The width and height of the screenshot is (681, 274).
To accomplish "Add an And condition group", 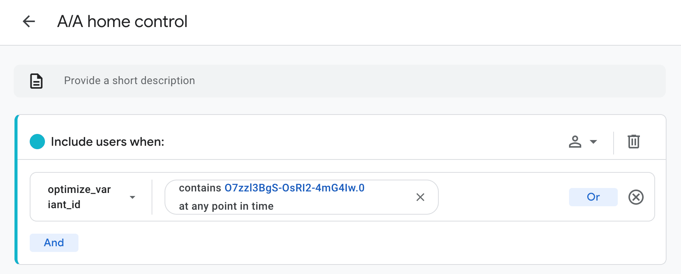I will coord(54,243).
